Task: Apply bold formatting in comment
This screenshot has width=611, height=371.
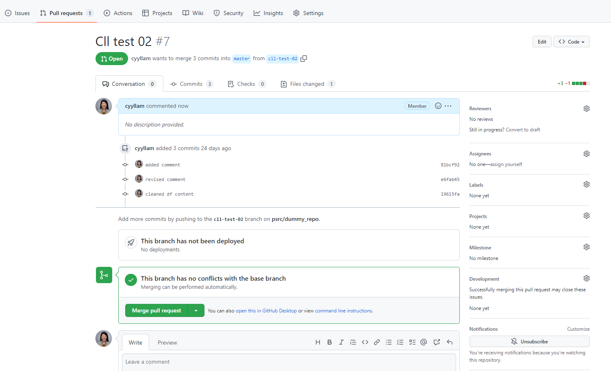Action: pyautogui.click(x=330, y=342)
